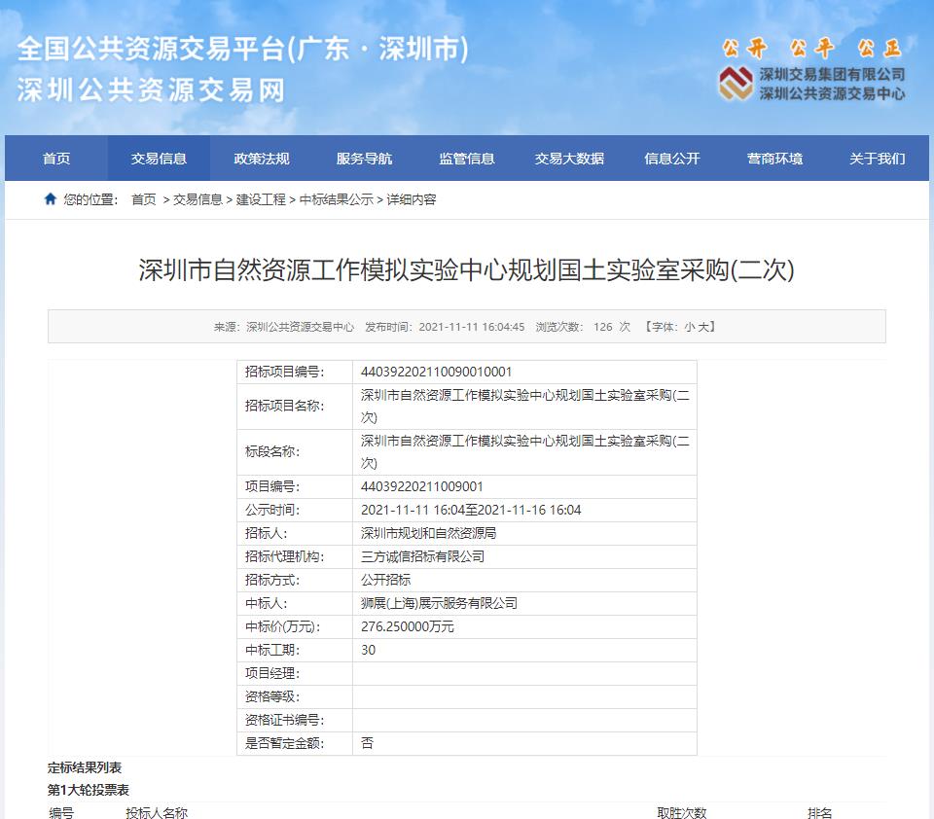Click the site title 深圳公共资源交易网
Image resolution: width=934 pixels, height=819 pixels.
(151, 90)
